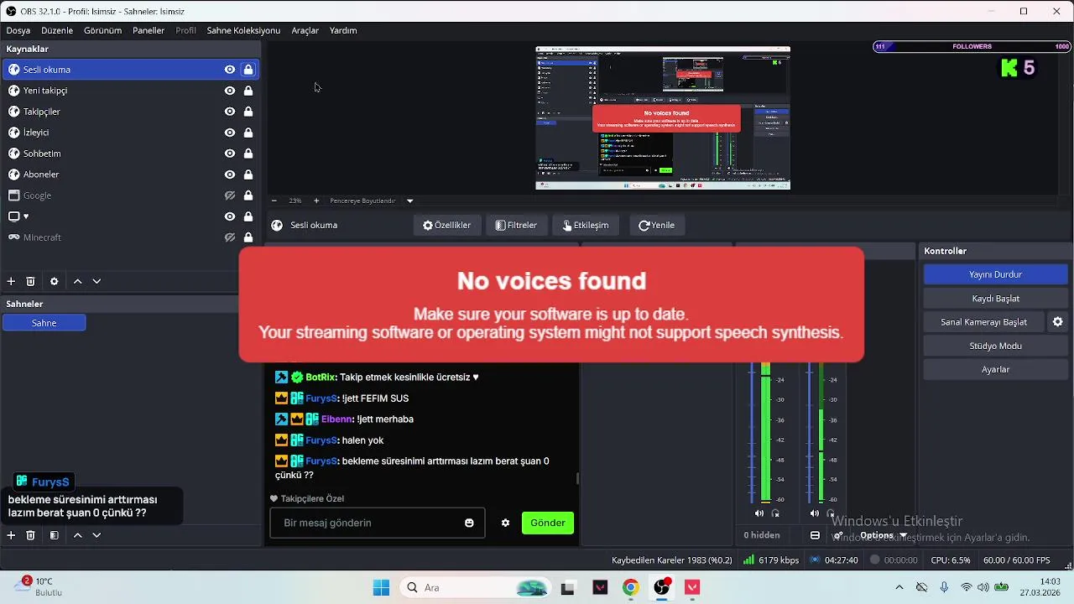1074x604 pixels.
Task: Enable Stüdyo Modu
Action: (x=995, y=346)
